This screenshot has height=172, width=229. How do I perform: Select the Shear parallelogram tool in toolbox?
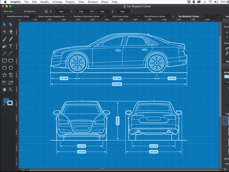[11, 83]
